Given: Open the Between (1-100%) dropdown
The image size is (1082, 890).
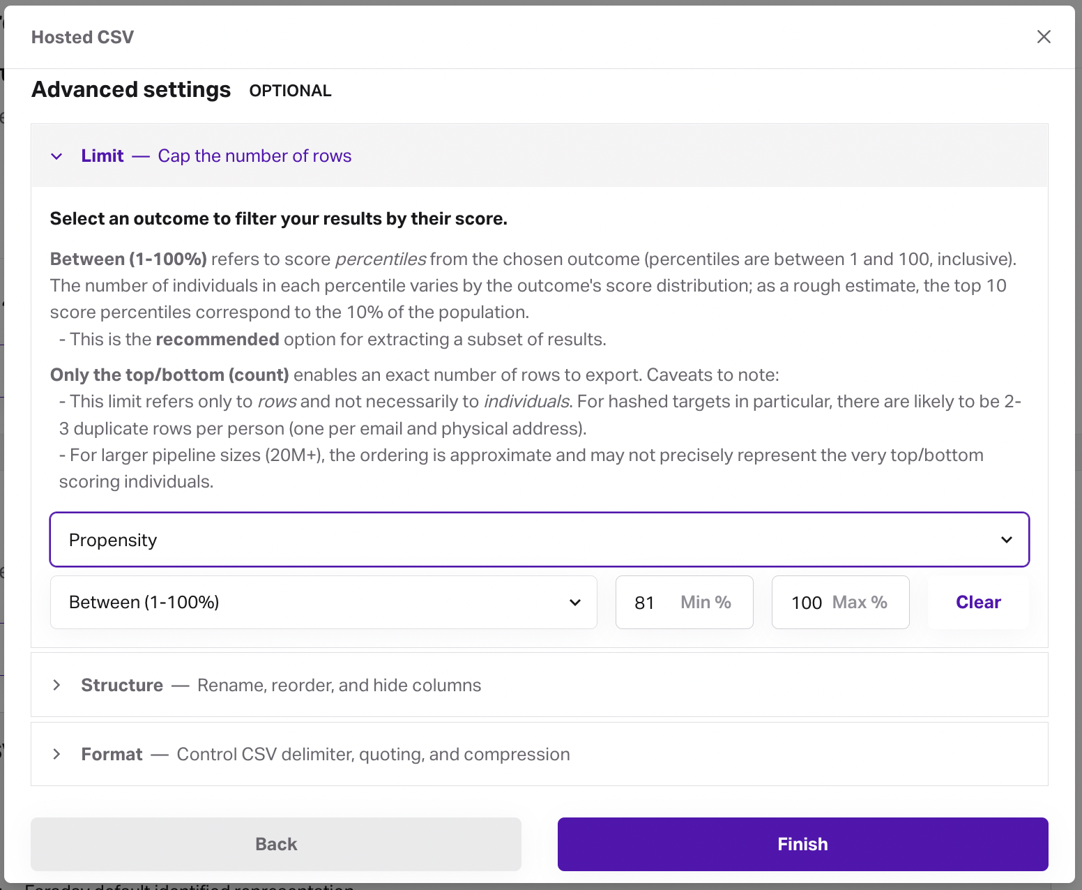Looking at the screenshot, I should click(323, 602).
